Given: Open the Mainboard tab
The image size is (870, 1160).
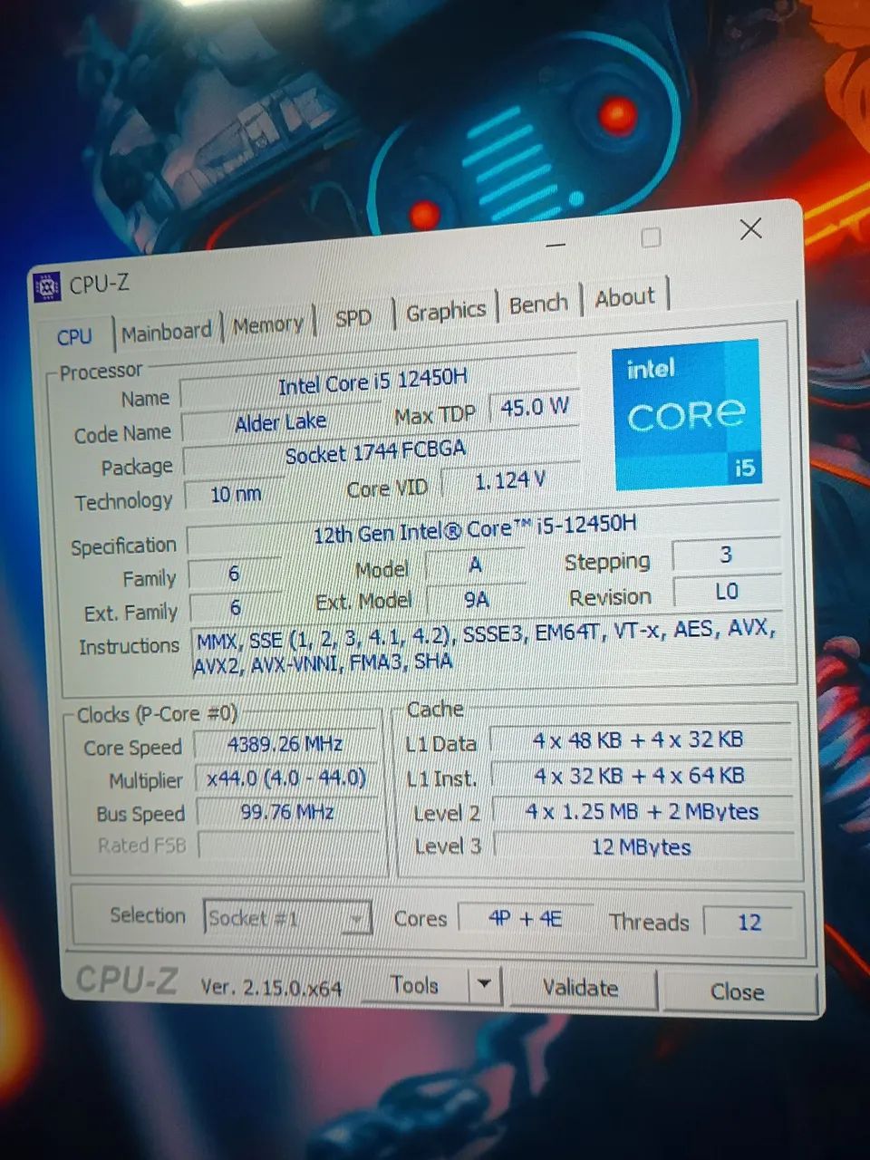Looking at the screenshot, I should [167, 332].
